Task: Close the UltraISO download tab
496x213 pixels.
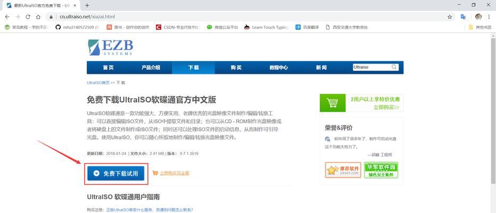Action: 75,5
